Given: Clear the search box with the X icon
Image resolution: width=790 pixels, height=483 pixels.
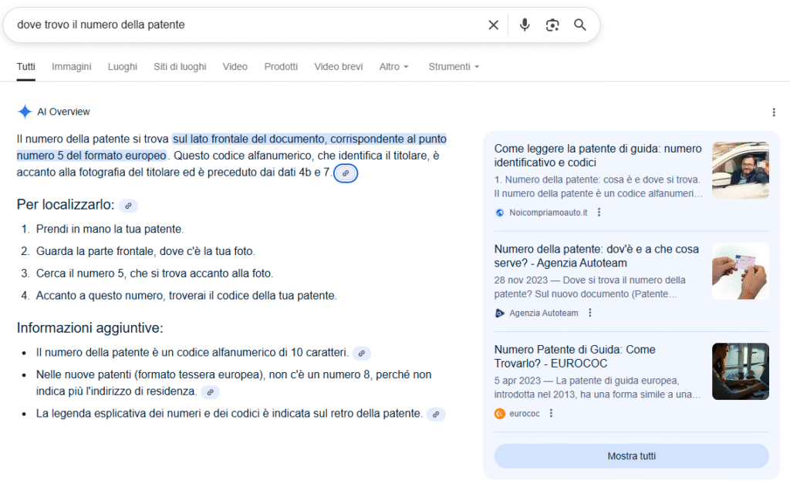Looking at the screenshot, I should 494,25.
